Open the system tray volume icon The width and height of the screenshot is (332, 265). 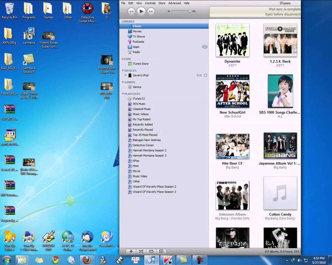300,260
